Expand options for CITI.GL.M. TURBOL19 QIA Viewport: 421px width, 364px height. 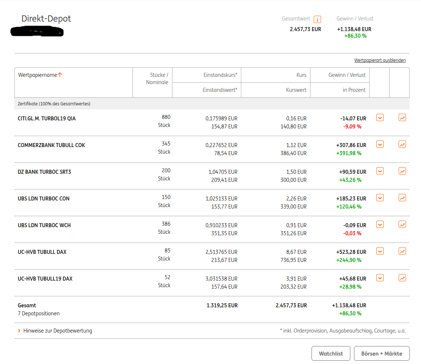pyautogui.click(x=380, y=117)
